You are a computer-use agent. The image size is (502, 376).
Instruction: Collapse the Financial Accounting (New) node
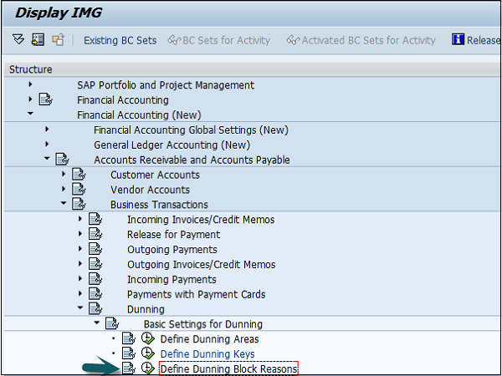[x=30, y=114]
